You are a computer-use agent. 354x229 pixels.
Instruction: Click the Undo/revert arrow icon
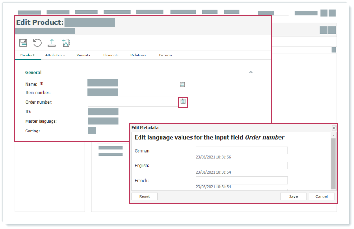tap(37, 43)
